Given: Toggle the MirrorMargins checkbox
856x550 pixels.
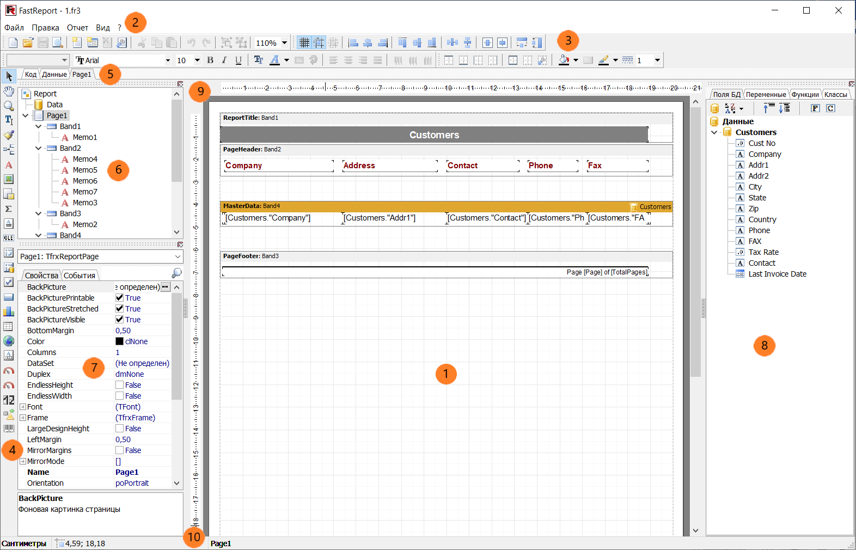Looking at the screenshot, I should point(119,450).
